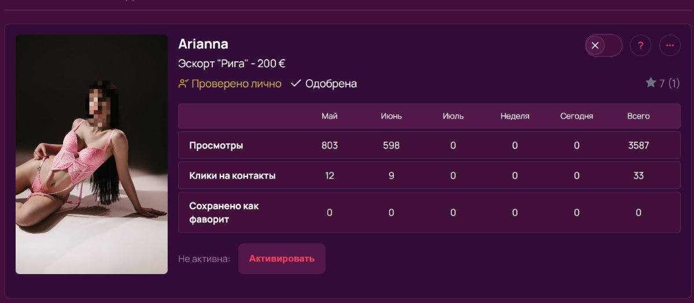Click the 7 (1) rating text
This screenshot has height=303, width=694.
click(x=670, y=84)
